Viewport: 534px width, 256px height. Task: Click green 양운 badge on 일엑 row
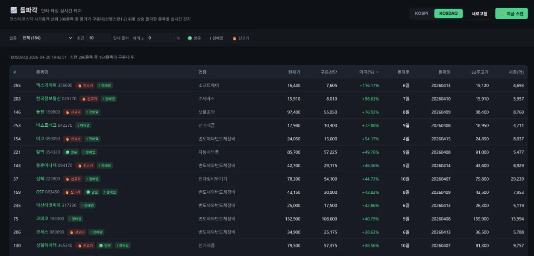(71, 152)
